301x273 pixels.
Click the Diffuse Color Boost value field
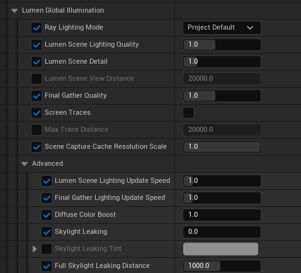coord(222,215)
